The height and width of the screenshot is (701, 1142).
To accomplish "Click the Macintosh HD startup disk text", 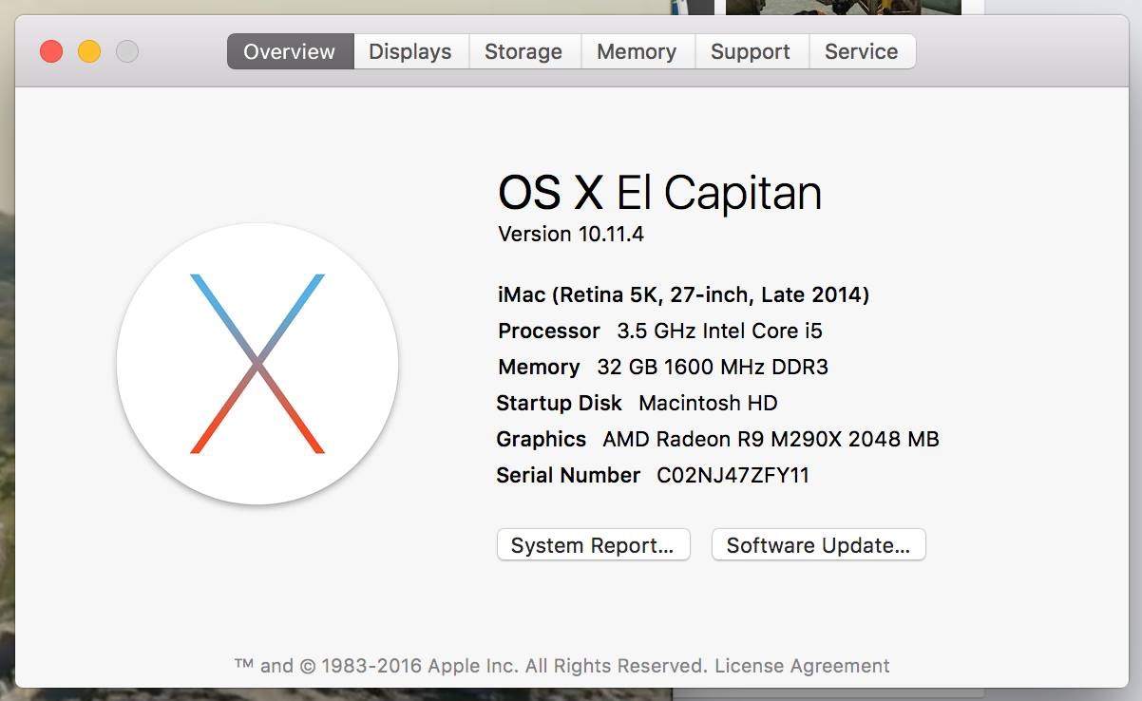I will coord(708,403).
